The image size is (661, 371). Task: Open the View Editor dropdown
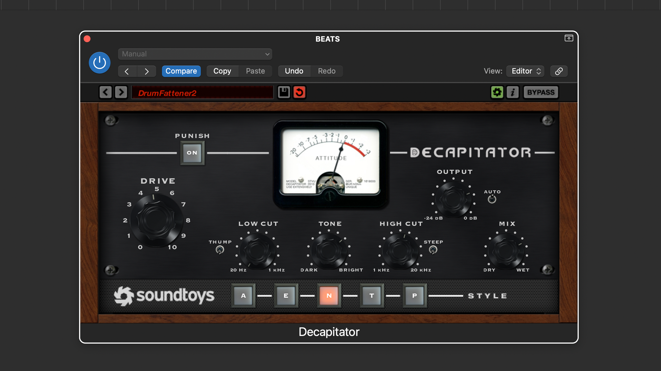(525, 71)
